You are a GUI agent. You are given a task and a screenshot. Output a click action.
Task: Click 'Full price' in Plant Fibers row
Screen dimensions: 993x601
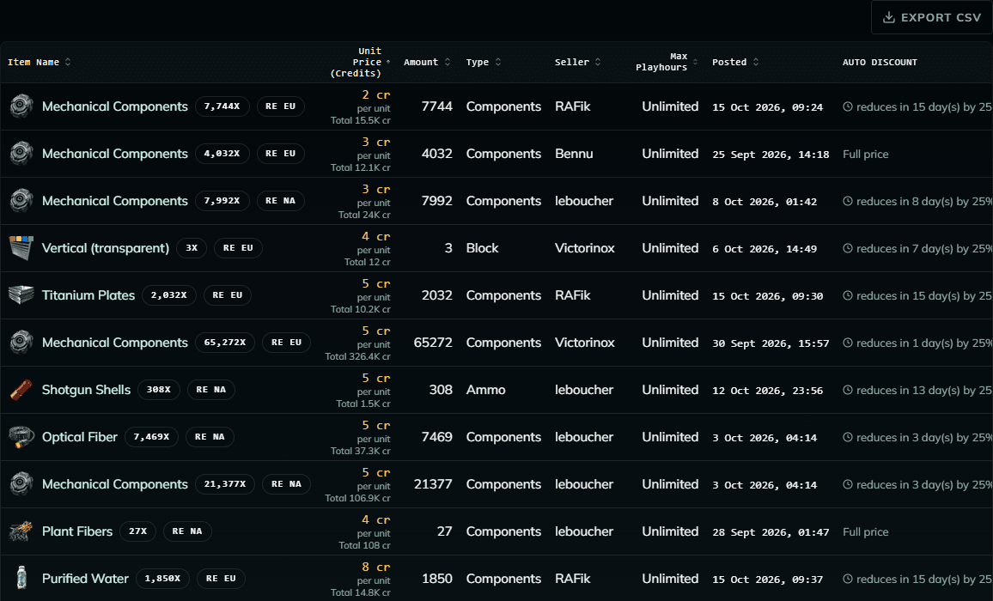865,532
